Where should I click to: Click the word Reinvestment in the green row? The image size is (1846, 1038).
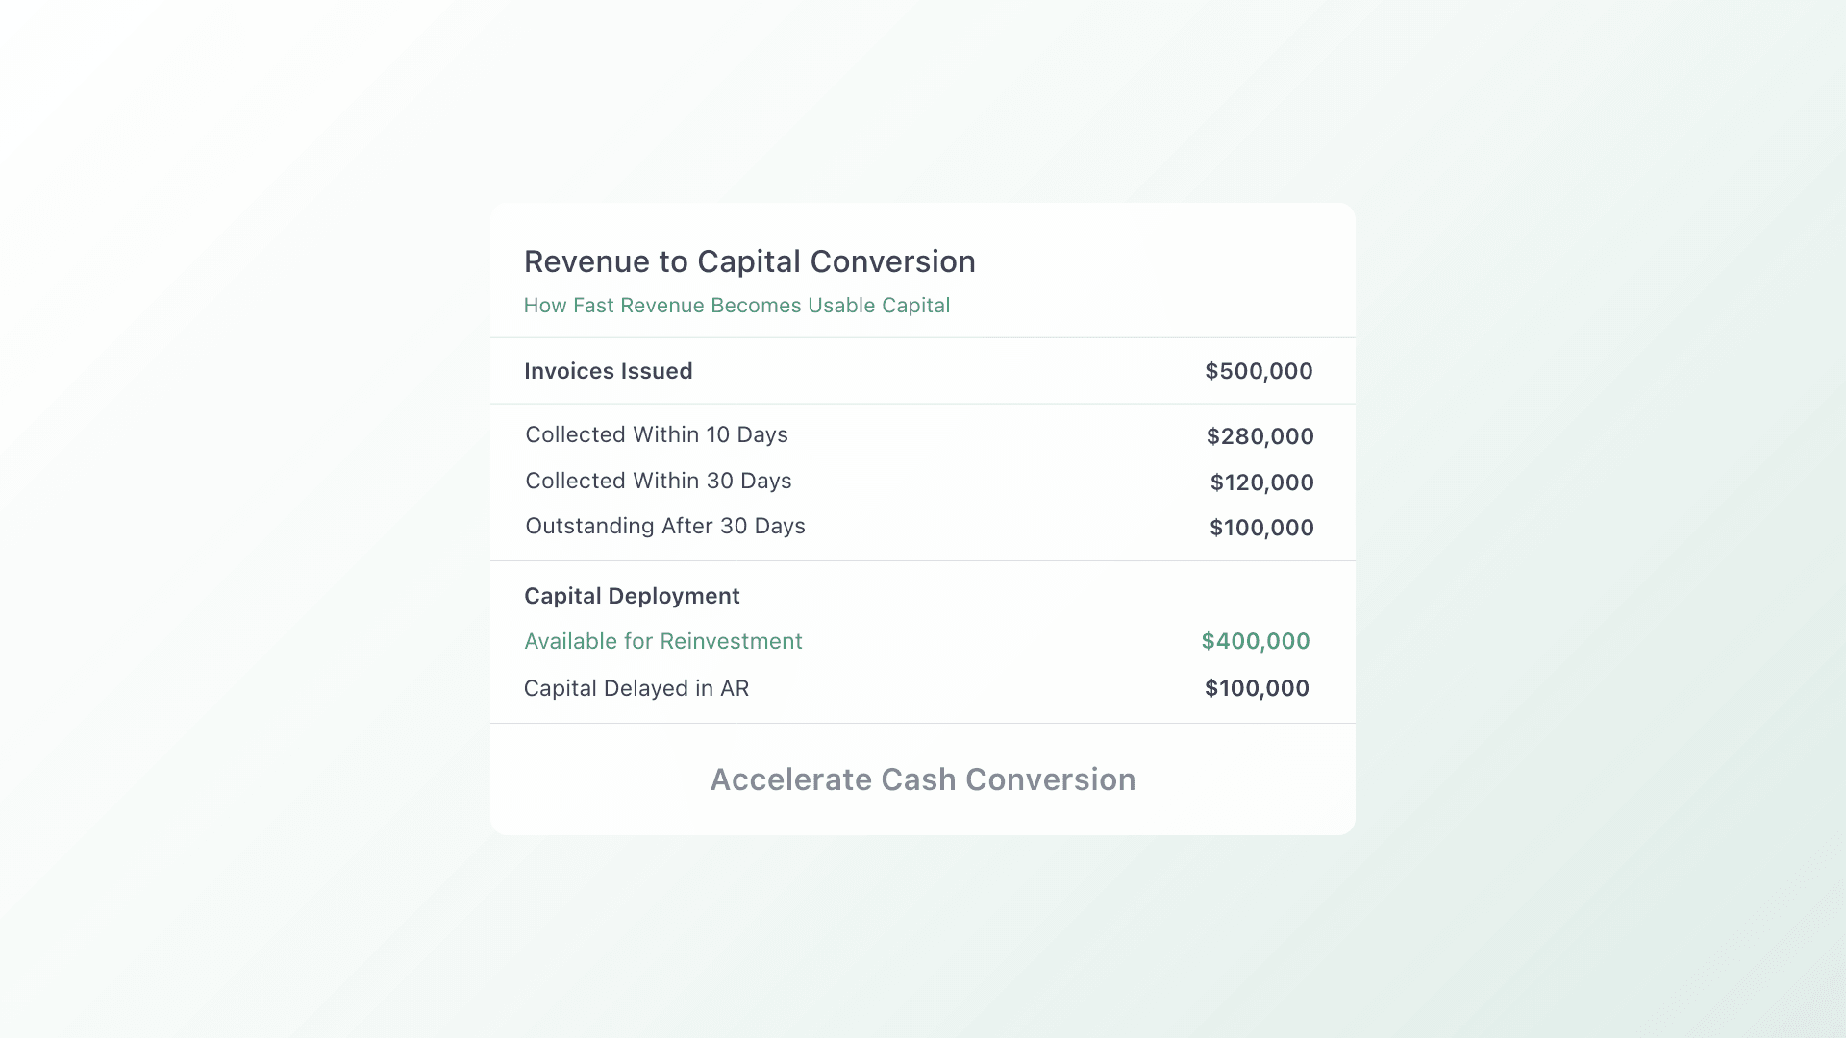click(731, 641)
